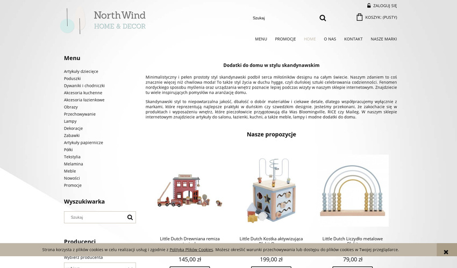Click the Nasze propozycje heading
Screen dimensions: 457x268
[272, 135]
